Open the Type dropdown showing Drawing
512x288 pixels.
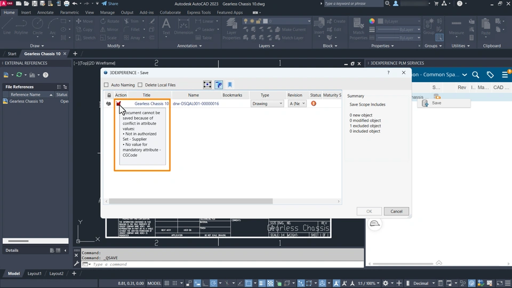click(267, 103)
